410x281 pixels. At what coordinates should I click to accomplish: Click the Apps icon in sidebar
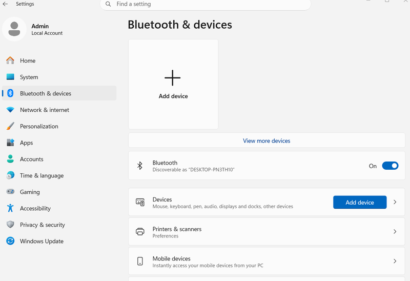[10, 143]
